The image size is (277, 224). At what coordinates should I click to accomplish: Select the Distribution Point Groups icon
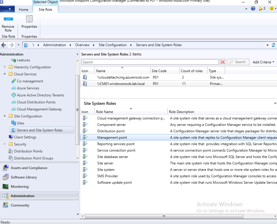pos(11,158)
